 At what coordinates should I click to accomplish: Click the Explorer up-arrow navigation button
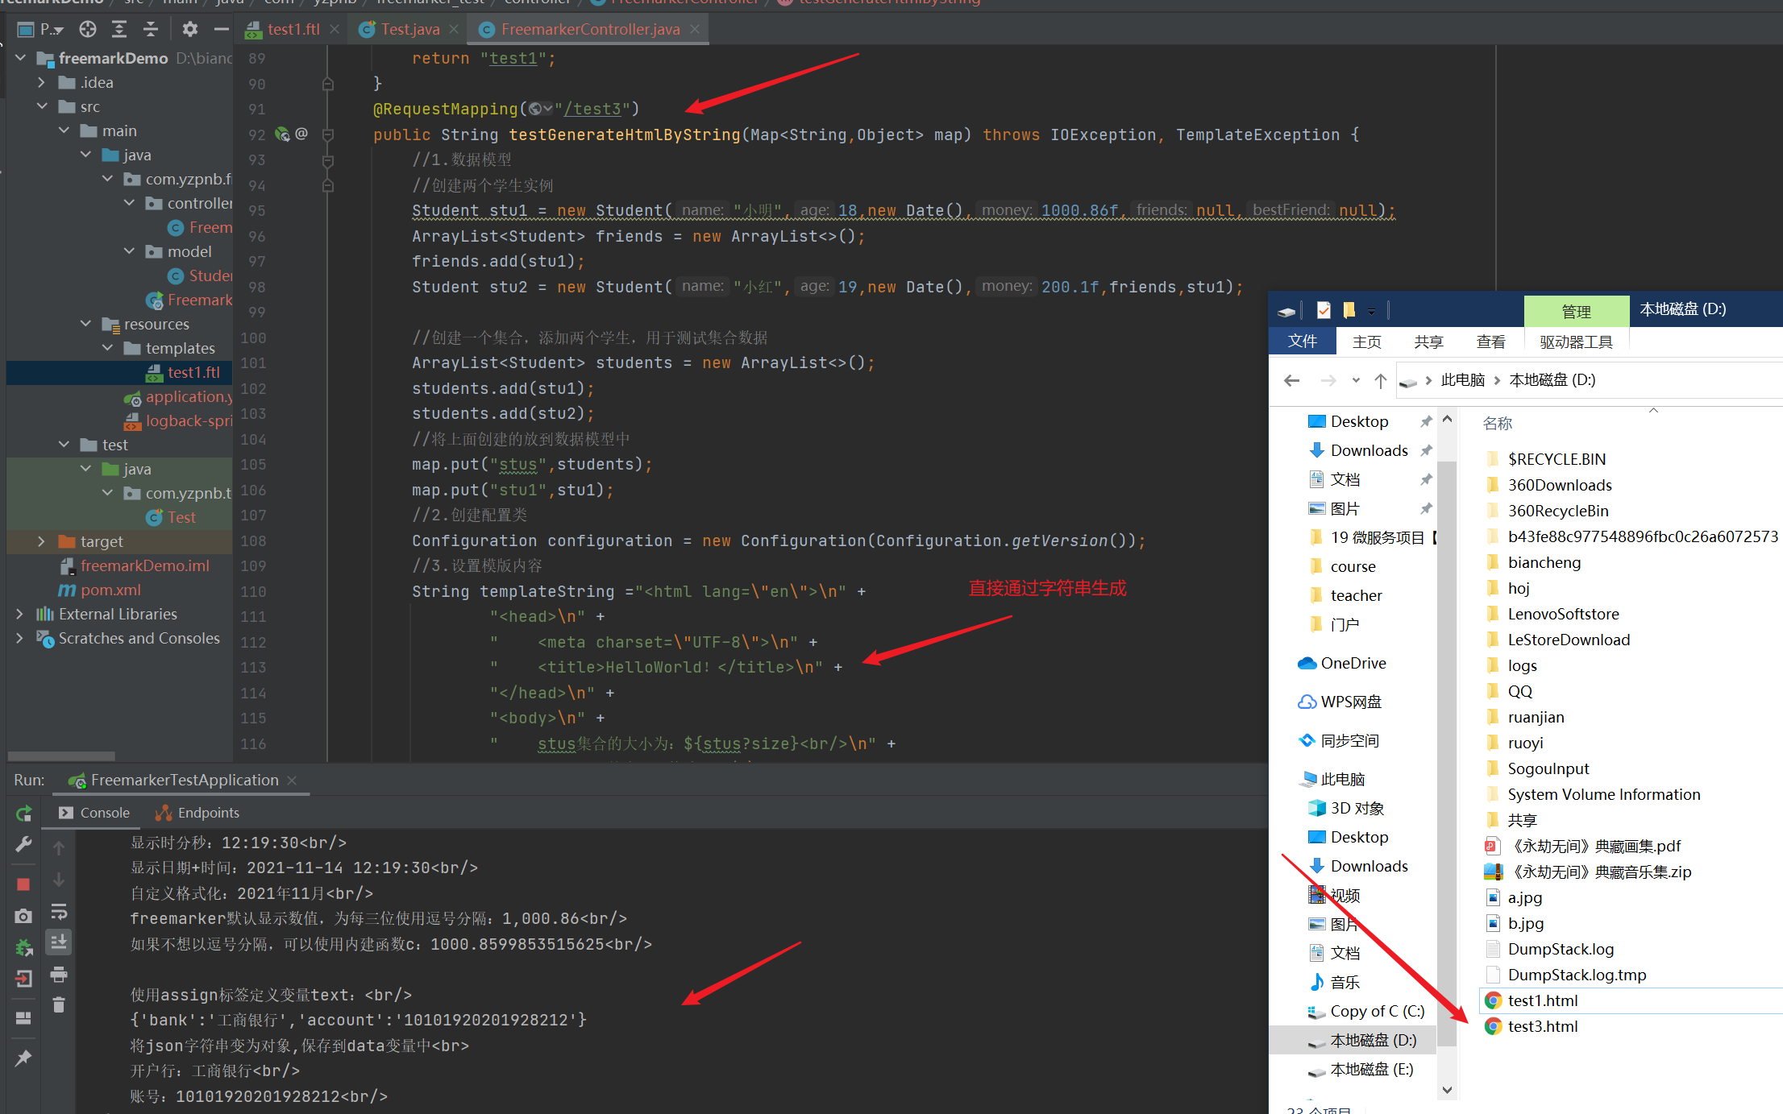click(1380, 380)
